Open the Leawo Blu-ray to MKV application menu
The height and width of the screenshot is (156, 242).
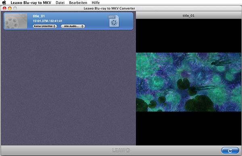click(x=31, y=3)
